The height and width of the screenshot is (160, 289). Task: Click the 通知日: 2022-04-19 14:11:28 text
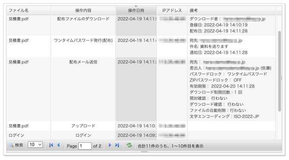coord(218,53)
